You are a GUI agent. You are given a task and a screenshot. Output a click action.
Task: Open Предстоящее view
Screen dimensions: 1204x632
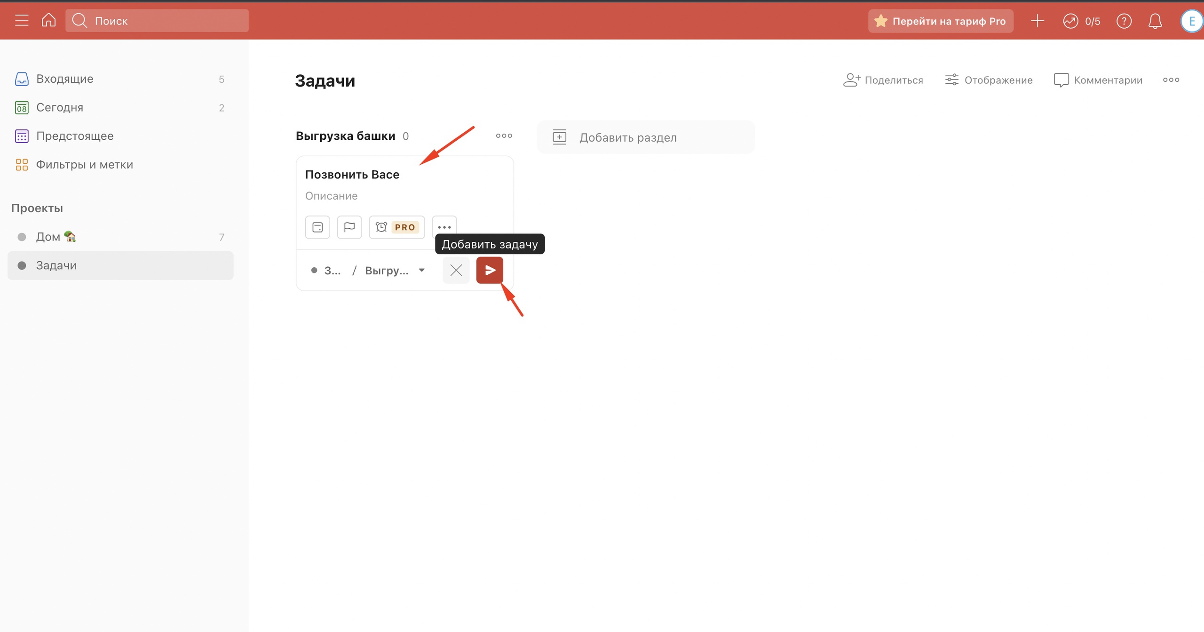120,136
